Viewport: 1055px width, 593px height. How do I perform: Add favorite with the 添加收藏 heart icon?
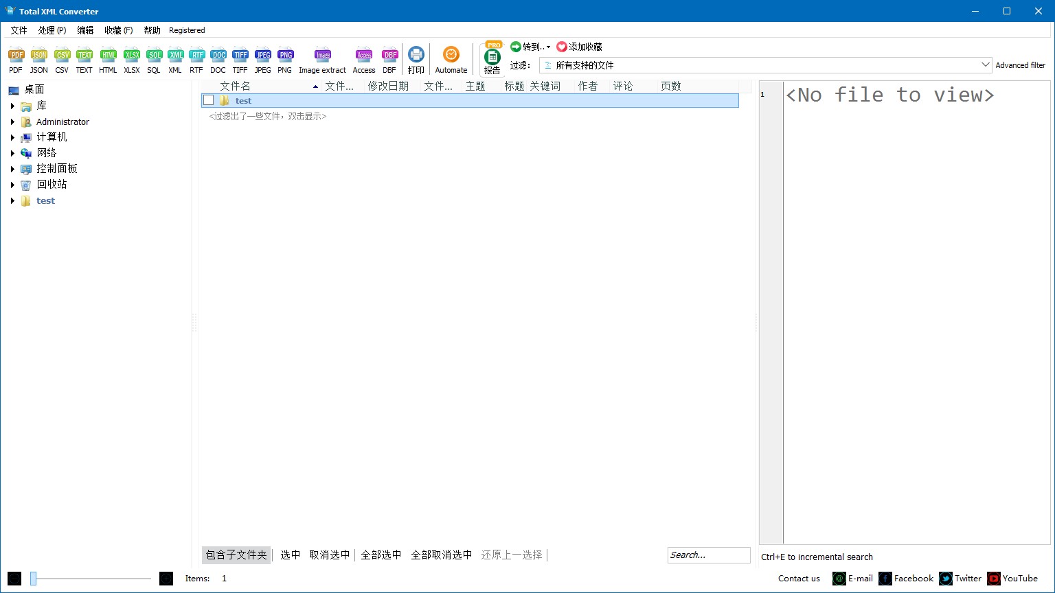[562, 47]
